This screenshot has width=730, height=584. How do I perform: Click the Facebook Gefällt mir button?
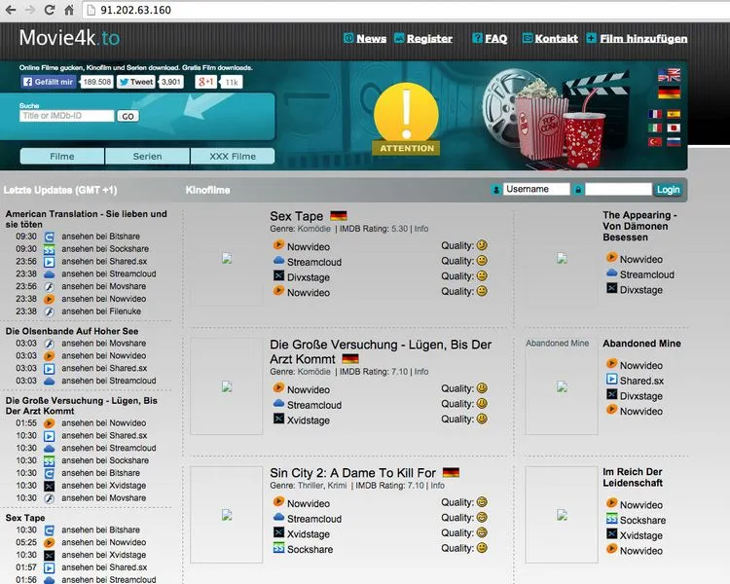(x=49, y=82)
